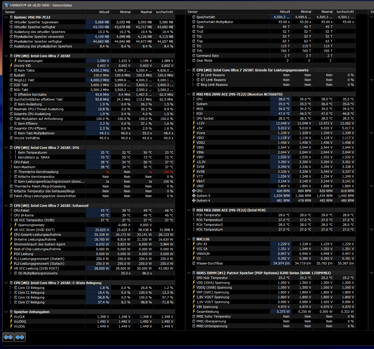Click the fan icon beside CPU 626 RPM

pos(194,191)
